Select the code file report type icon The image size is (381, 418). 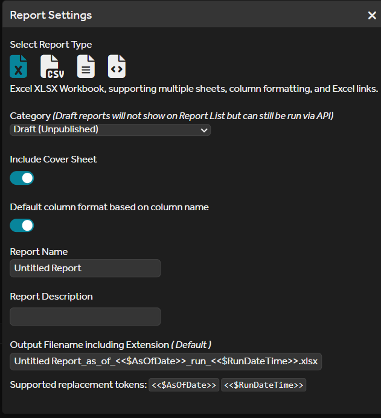(x=117, y=66)
